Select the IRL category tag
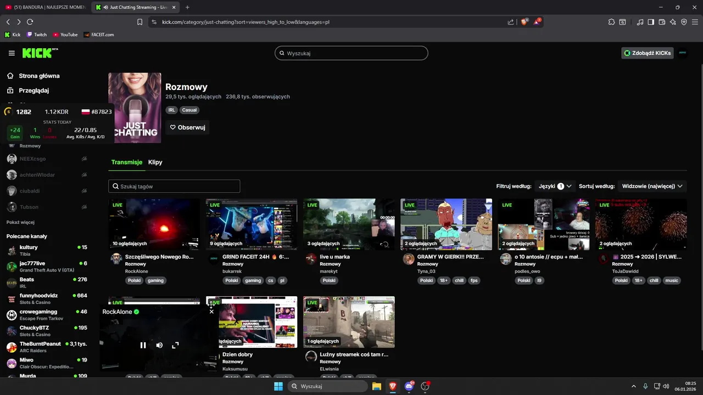Image resolution: width=703 pixels, height=395 pixels. [171, 110]
